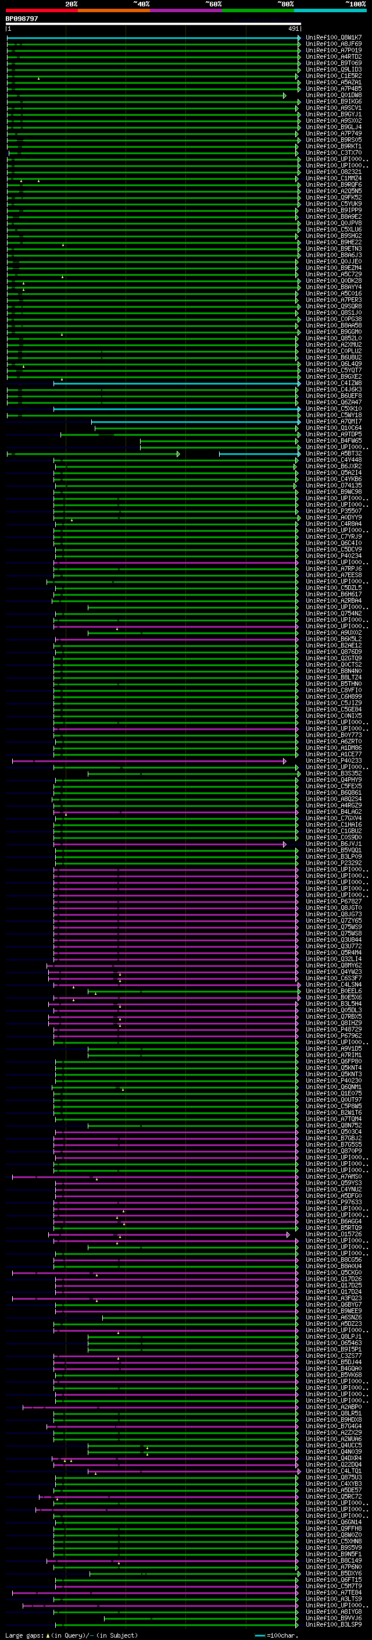
Task: Click label UniRef100_C4R8A4
Action: click(334, 524)
